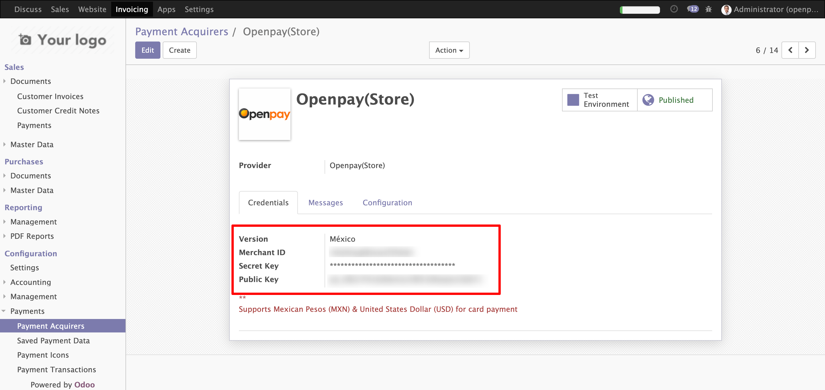Open the Discuss menu
The width and height of the screenshot is (825, 390).
tap(28, 9)
